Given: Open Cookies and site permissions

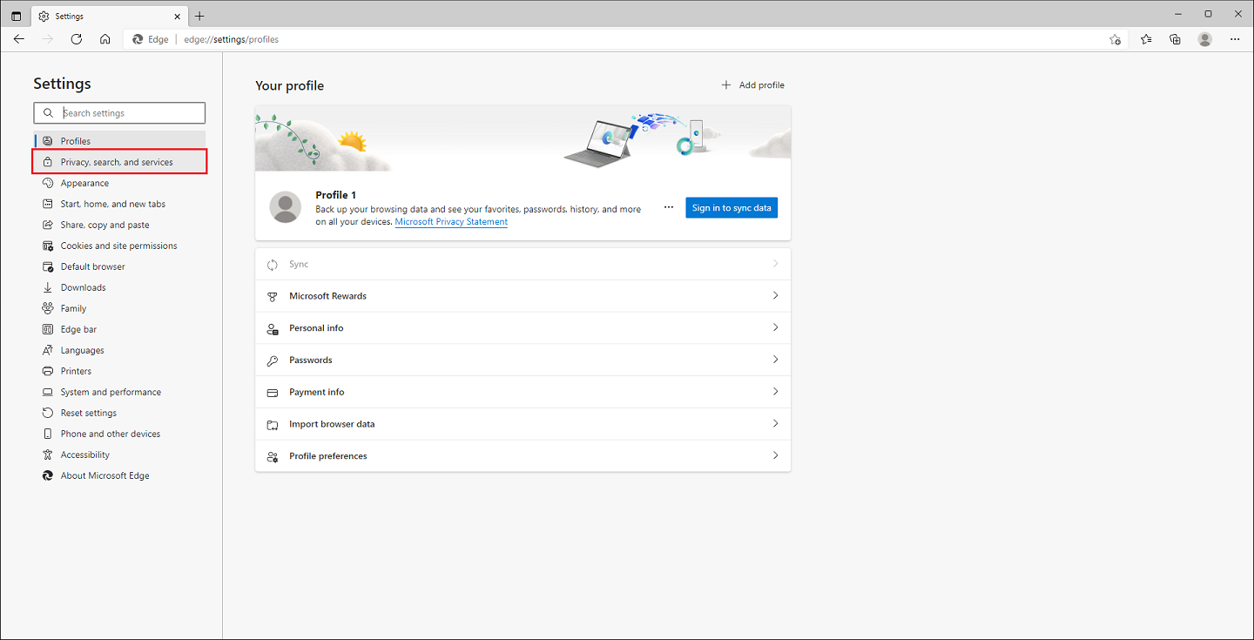Looking at the screenshot, I should tap(119, 246).
